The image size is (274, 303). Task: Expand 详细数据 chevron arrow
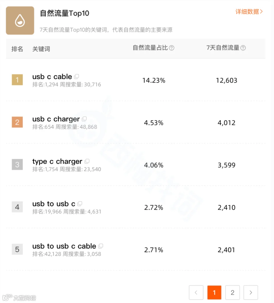(261, 12)
